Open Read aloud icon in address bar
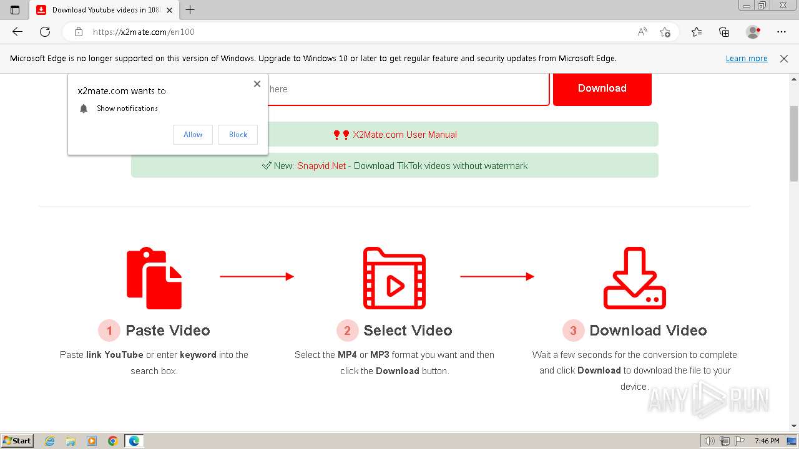 click(x=642, y=32)
